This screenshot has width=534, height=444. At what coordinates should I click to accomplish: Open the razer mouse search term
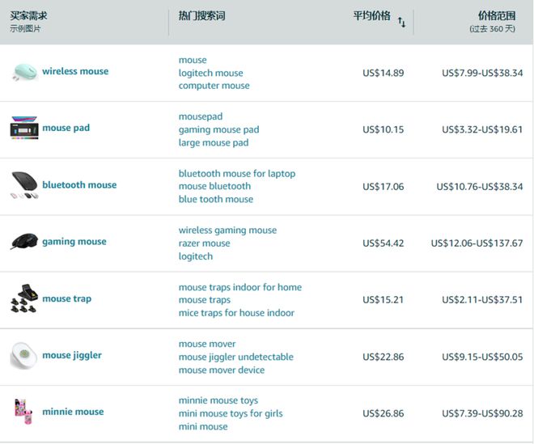coord(204,243)
